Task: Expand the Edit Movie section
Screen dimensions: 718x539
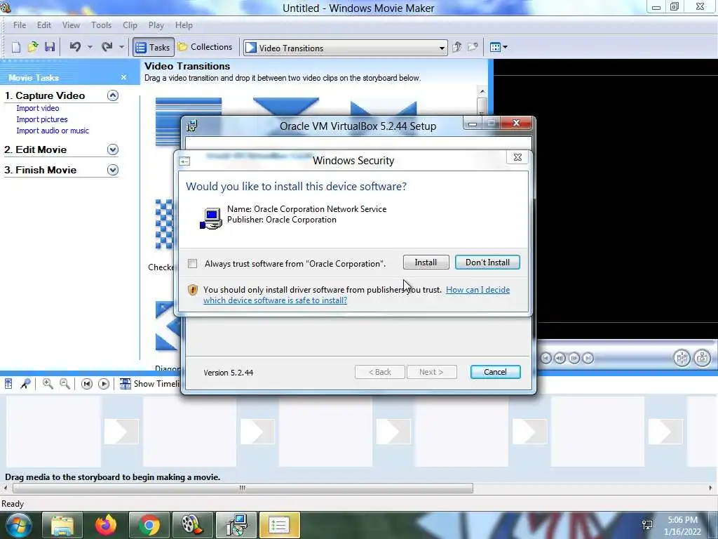Action: (113, 149)
